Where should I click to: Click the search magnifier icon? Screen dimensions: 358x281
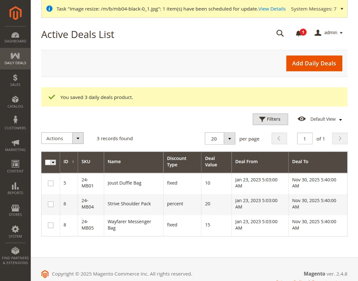[280, 33]
